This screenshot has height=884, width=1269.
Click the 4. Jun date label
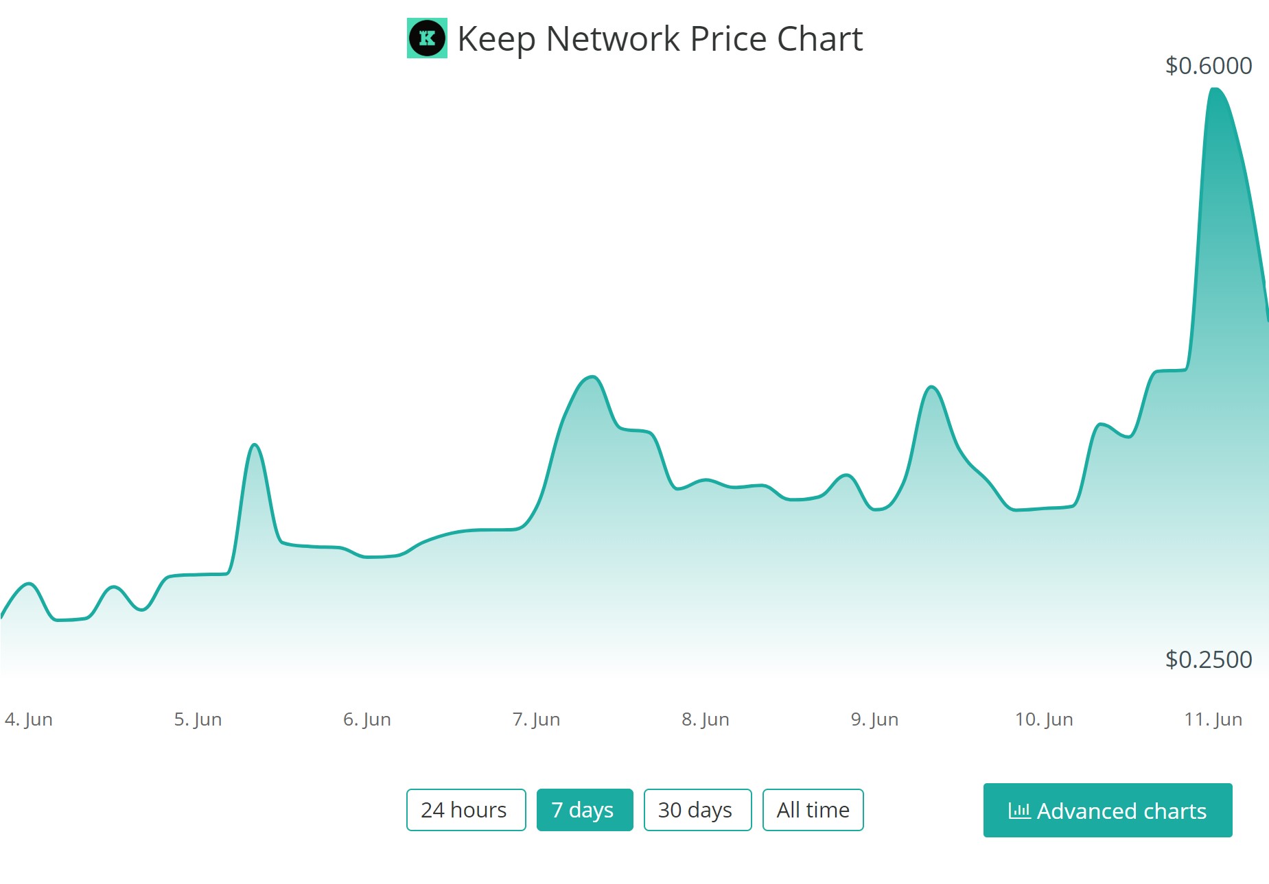point(29,719)
